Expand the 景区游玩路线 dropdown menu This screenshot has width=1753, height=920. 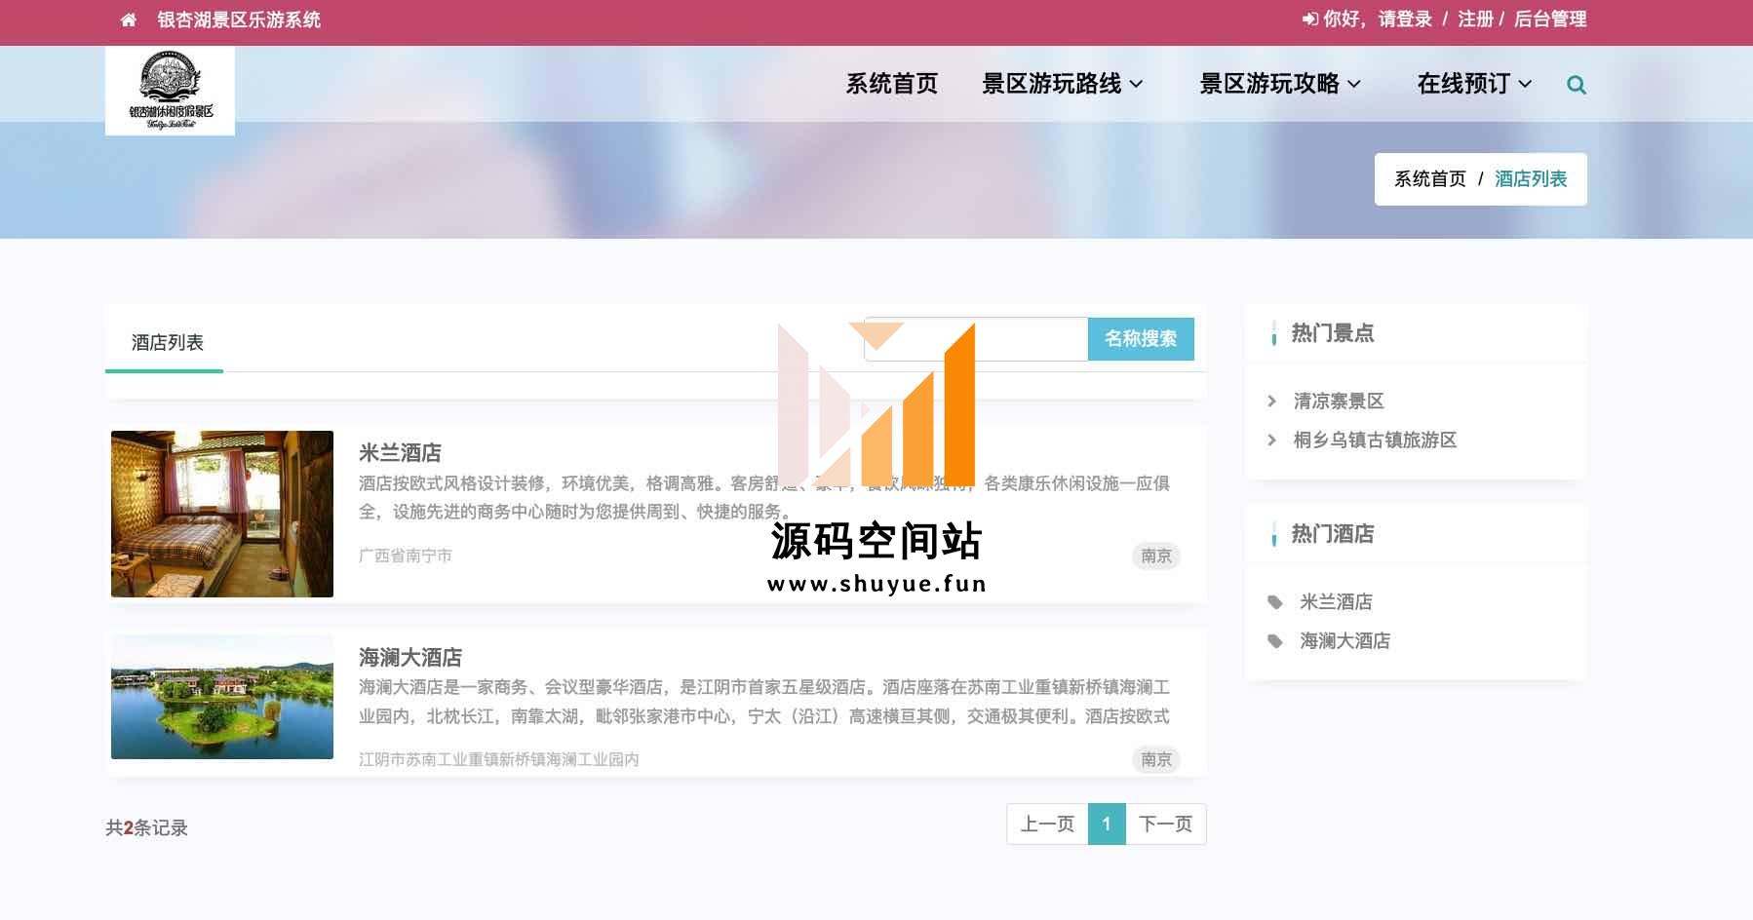click(x=1062, y=84)
